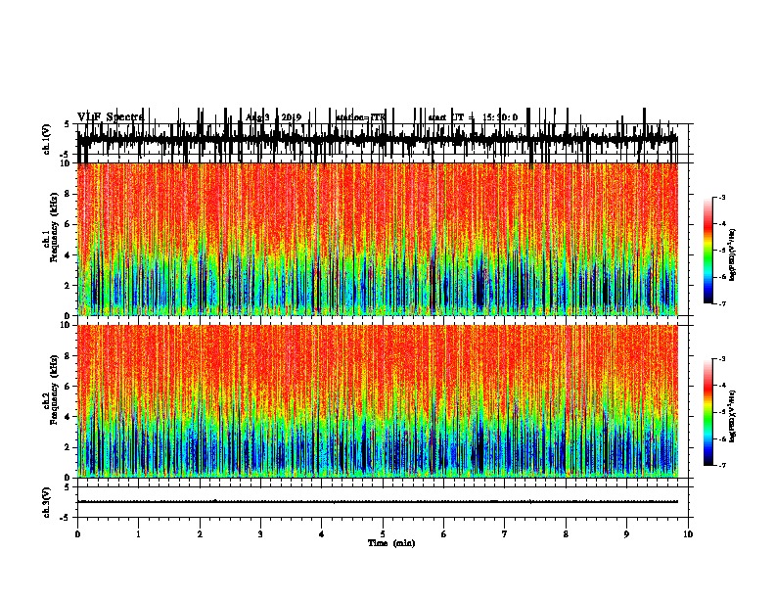Click the 'ch.3(V)' waveform axis label

pyautogui.click(x=47, y=502)
